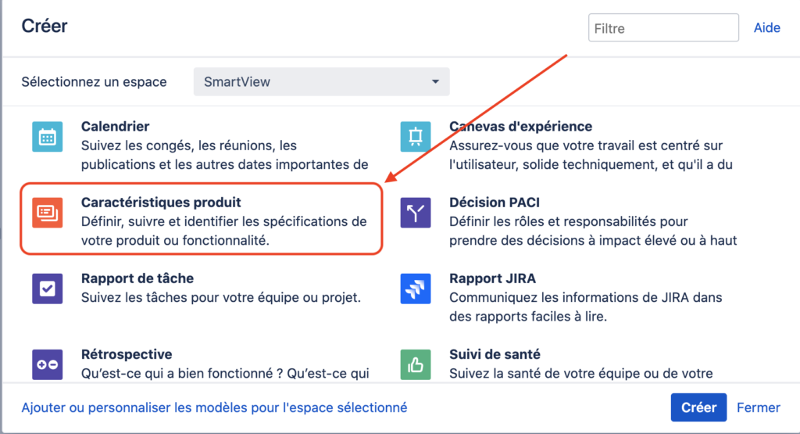Pick the Suivi de santé thumbs-up icon
The height and width of the screenshot is (434, 800).
tap(416, 364)
